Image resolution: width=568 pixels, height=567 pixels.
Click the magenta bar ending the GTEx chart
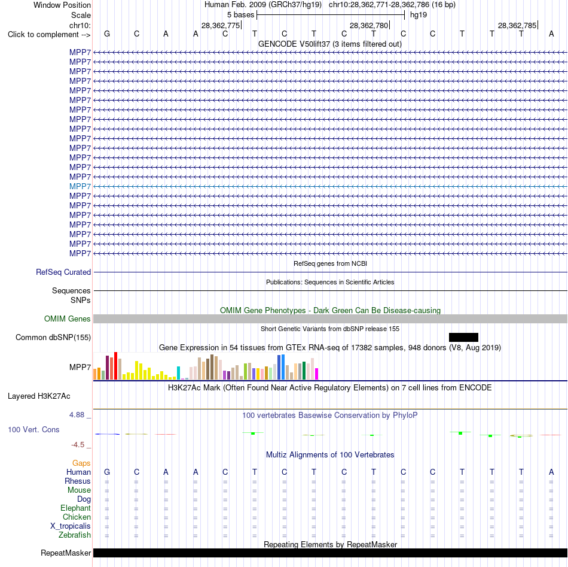point(316,374)
